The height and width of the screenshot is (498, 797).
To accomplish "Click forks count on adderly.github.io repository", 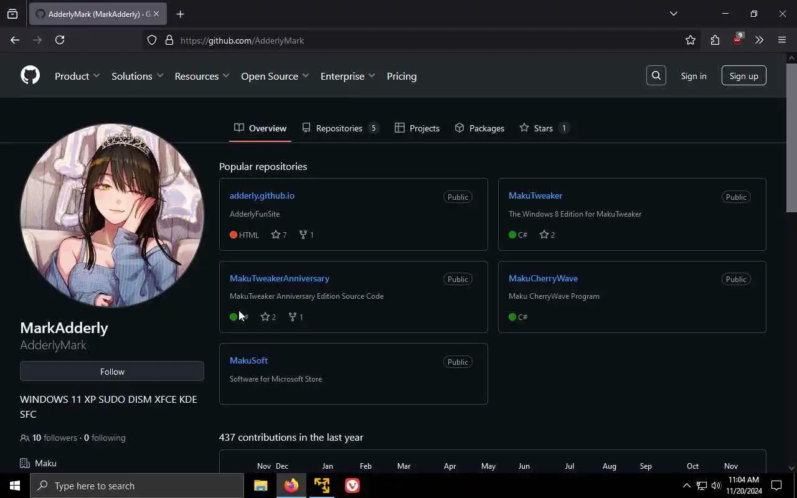I will click(306, 235).
